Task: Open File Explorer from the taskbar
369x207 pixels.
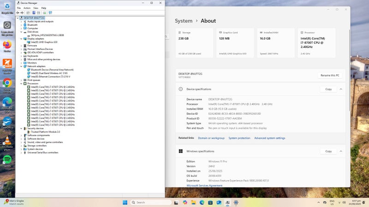Action: coord(193,202)
